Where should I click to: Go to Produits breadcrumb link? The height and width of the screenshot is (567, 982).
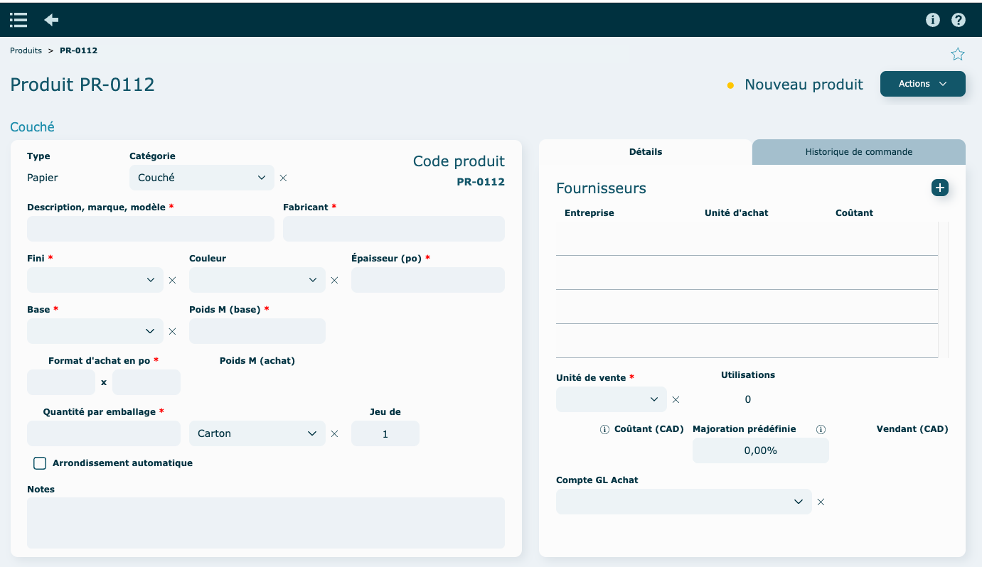26,50
